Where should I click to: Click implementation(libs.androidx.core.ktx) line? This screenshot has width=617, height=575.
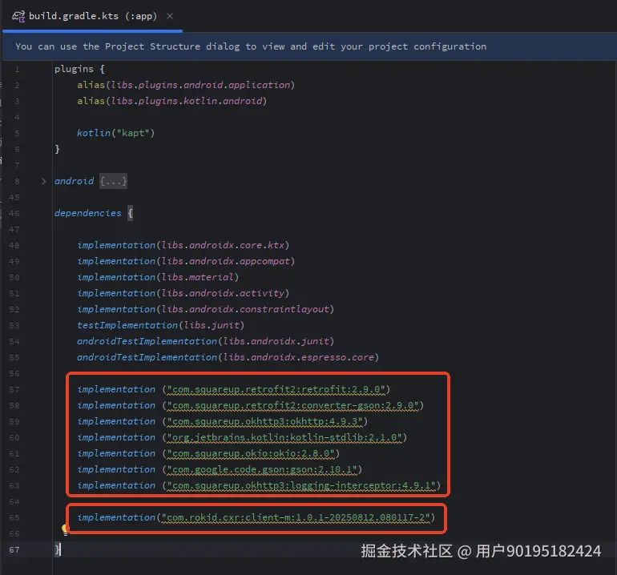pyautogui.click(x=183, y=245)
